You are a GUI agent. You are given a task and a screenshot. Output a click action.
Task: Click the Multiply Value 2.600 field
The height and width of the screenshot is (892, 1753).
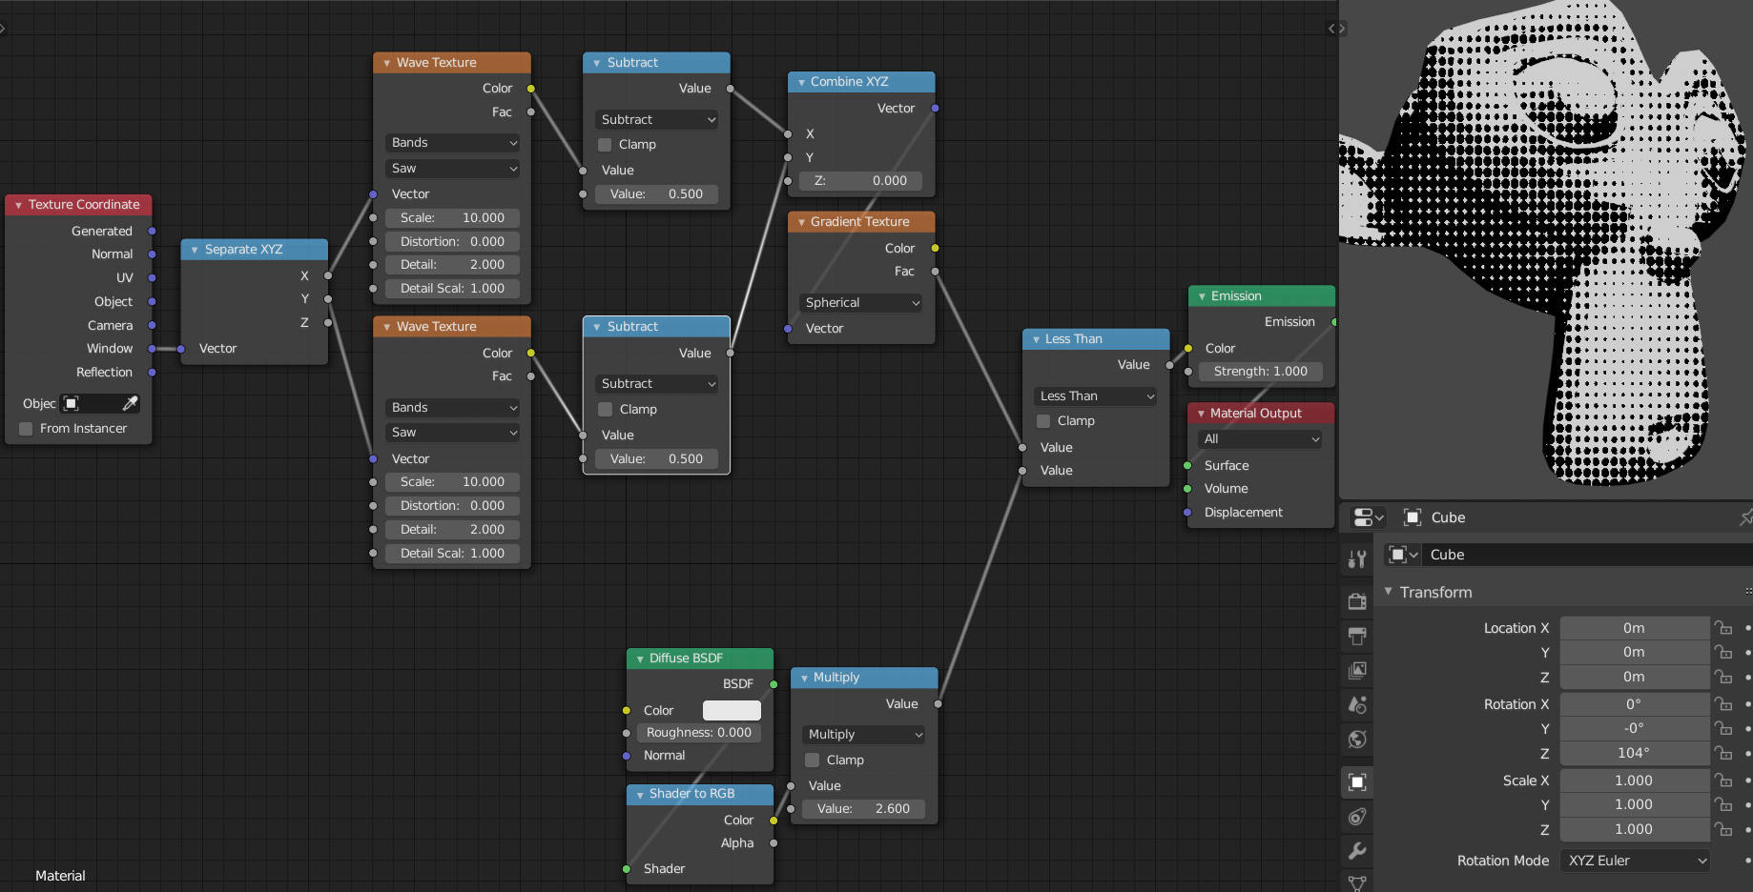click(x=864, y=809)
